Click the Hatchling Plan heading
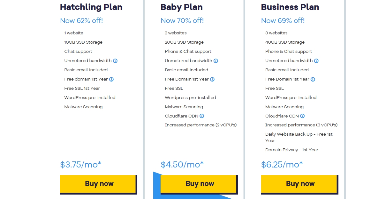Image resolution: width=386 pixels, height=199 pixels. point(91,7)
